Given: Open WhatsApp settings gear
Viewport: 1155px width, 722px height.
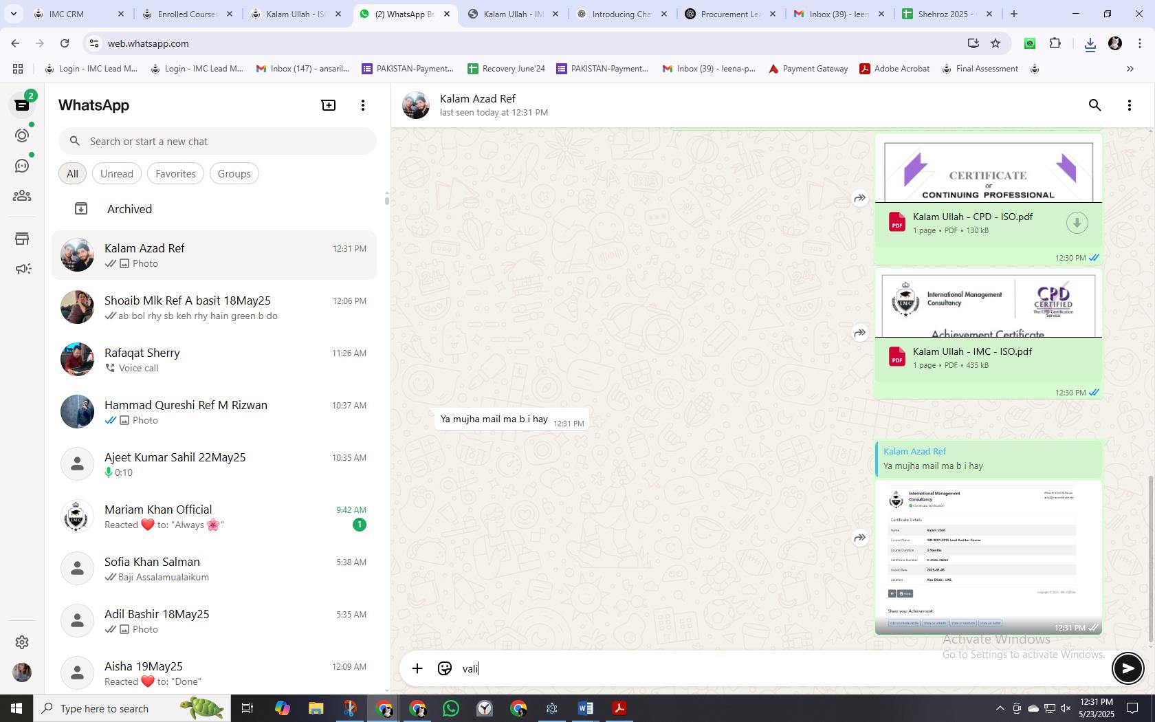Looking at the screenshot, I should coord(22,642).
